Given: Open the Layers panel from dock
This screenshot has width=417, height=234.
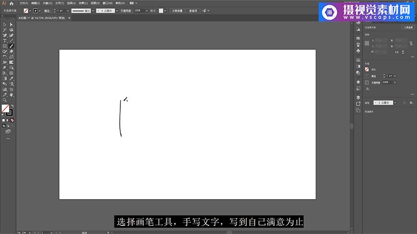Looking at the screenshot, I should coord(358,98).
